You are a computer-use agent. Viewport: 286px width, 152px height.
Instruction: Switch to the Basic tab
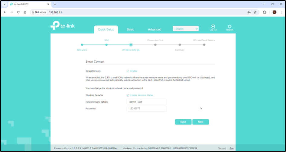pos(130,29)
